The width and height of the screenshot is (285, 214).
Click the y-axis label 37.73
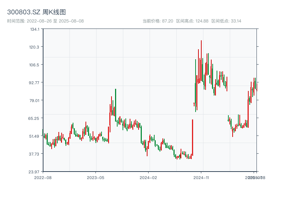point(34,154)
